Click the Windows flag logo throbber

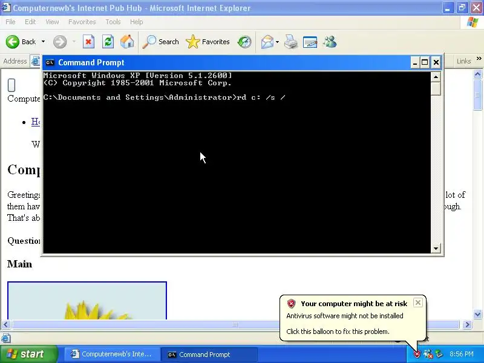pyautogui.click(x=473, y=22)
